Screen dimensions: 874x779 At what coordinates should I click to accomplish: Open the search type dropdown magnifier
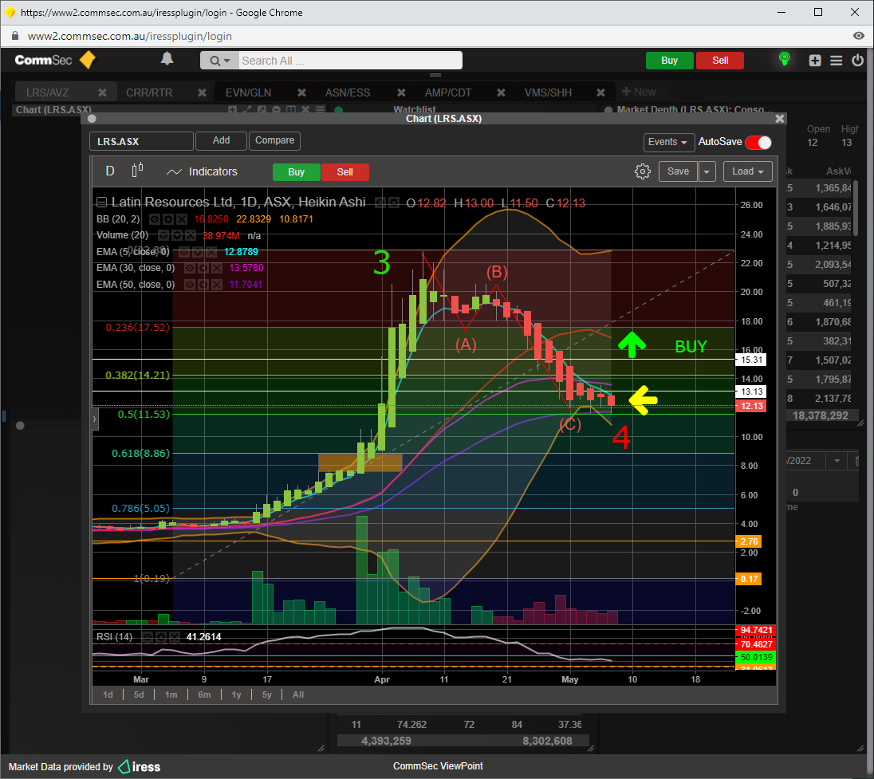[219, 61]
